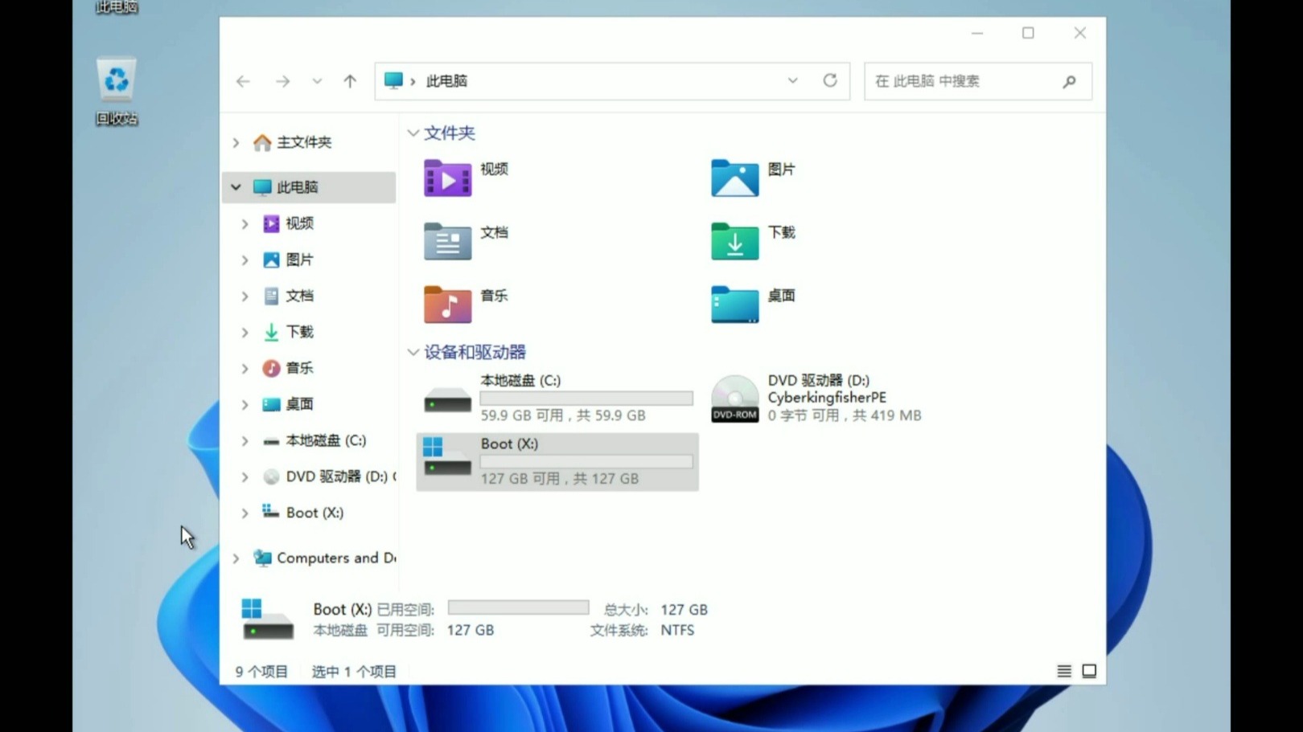Click the search magnifier icon

(1069, 81)
